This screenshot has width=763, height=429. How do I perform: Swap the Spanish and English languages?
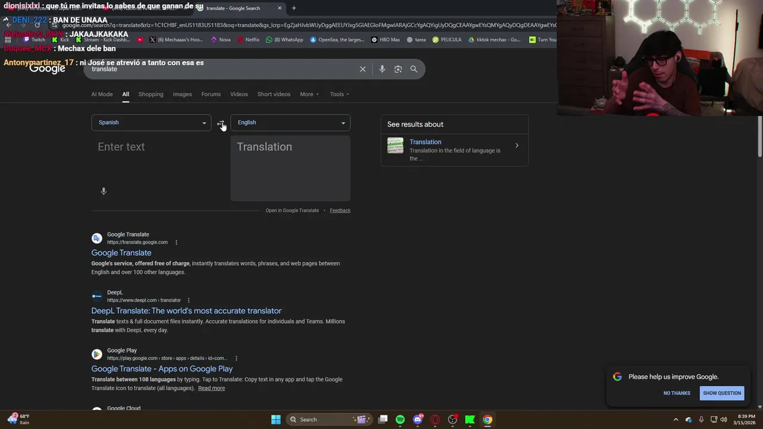[x=221, y=123]
